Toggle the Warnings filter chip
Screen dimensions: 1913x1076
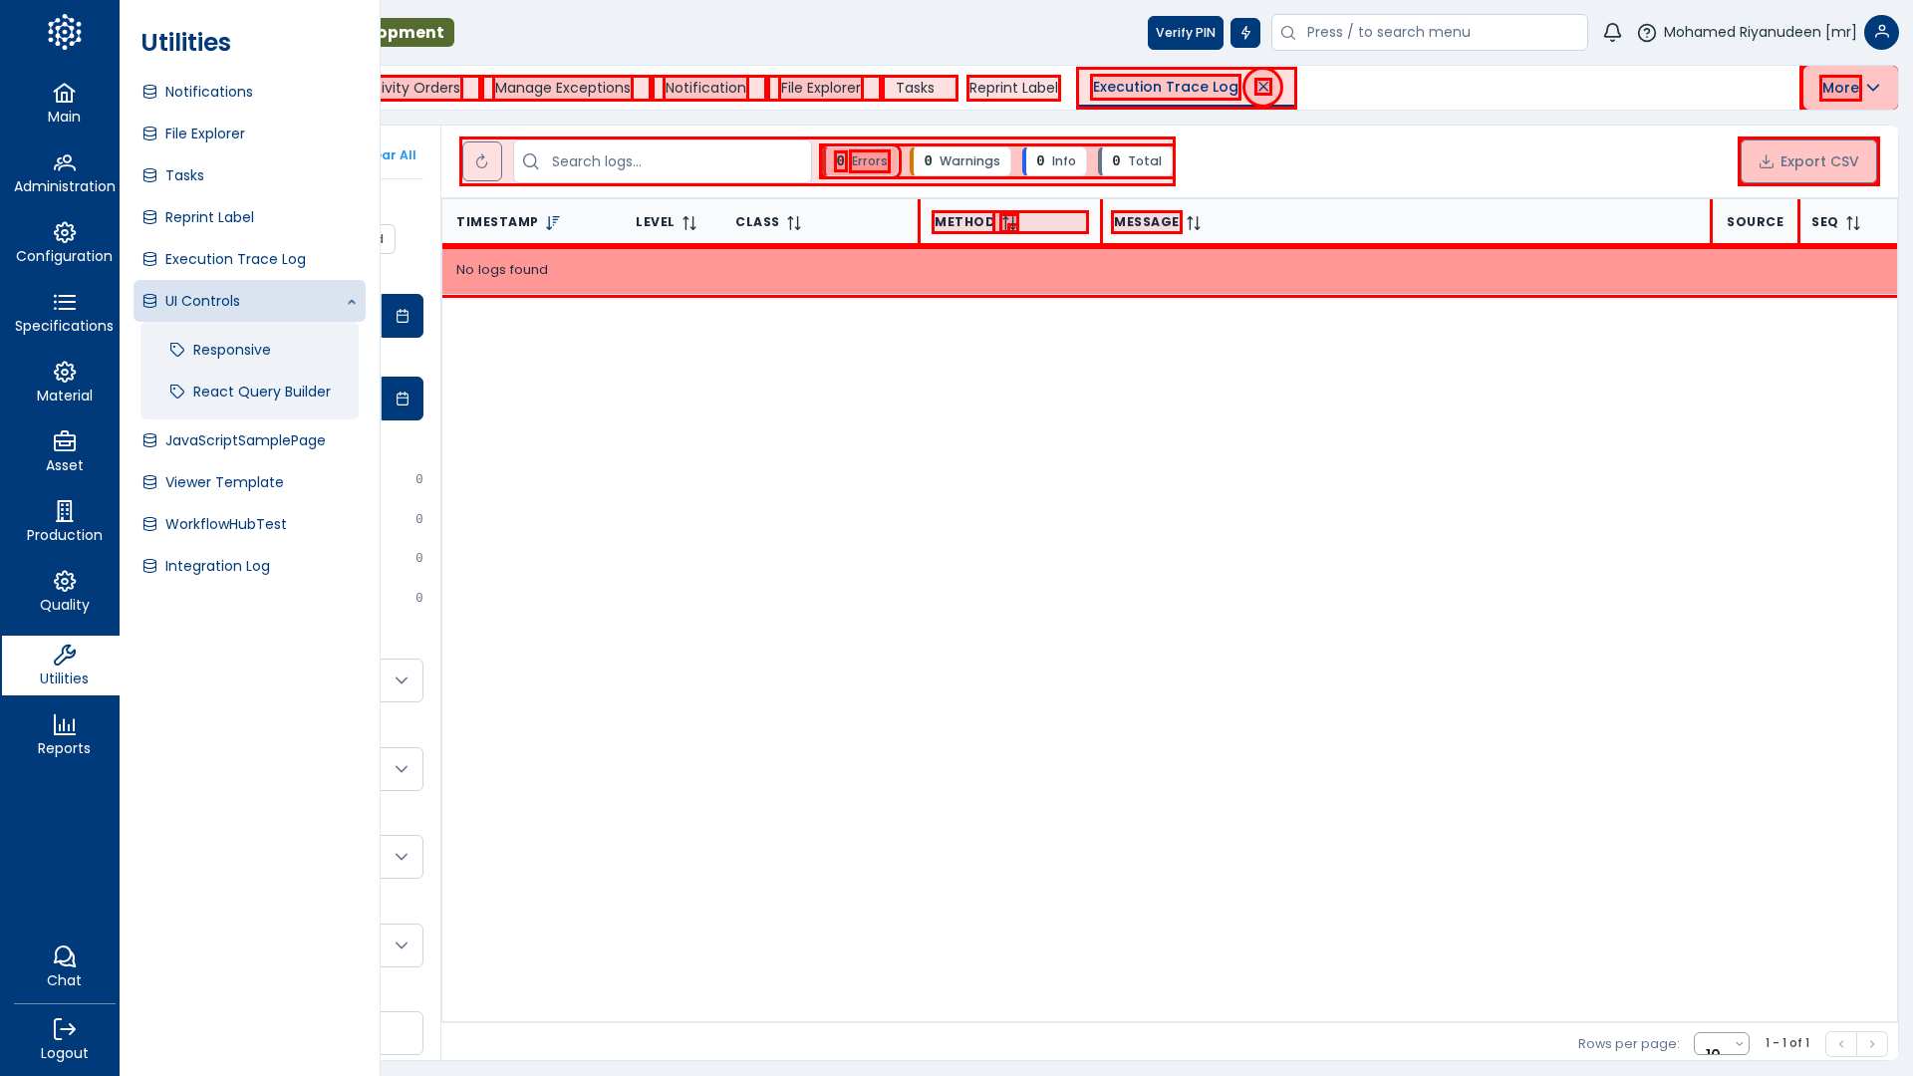tap(961, 161)
